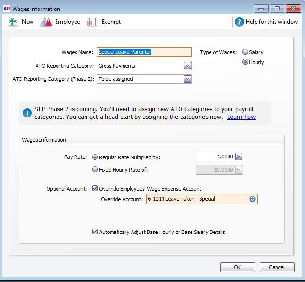Click the blue STP info icon
Image resolution: width=305 pixels, height=282 pixels.
28,113
